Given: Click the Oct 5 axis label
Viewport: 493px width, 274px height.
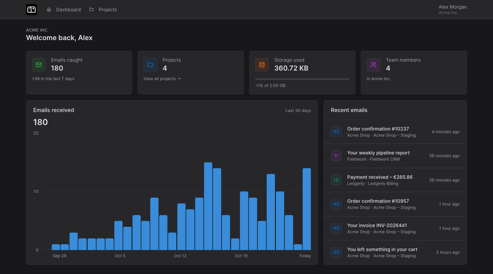Looking at the screenshot, I should 120,256.
